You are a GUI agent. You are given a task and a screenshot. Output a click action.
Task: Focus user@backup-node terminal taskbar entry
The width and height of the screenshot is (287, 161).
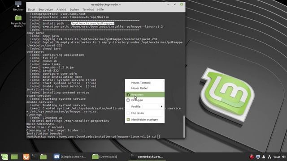pos(147,157)
